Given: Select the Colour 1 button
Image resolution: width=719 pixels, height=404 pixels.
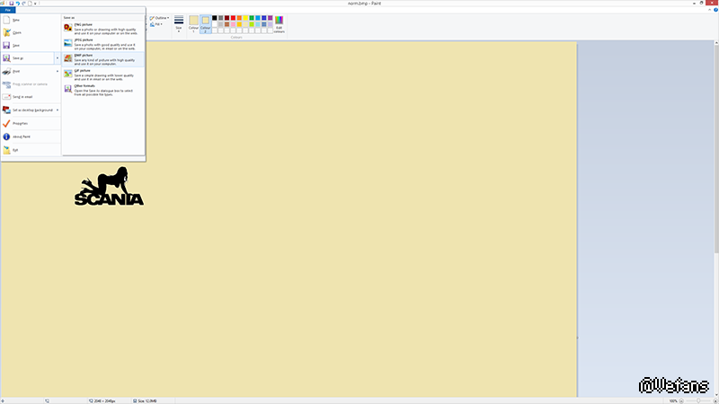Looking at the screenshot, I should tap(193, 22).
